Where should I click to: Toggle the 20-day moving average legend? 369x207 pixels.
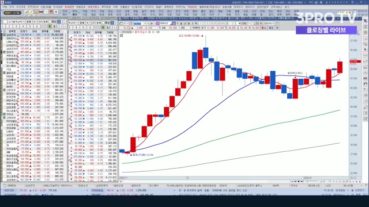(x=149, y=32)
